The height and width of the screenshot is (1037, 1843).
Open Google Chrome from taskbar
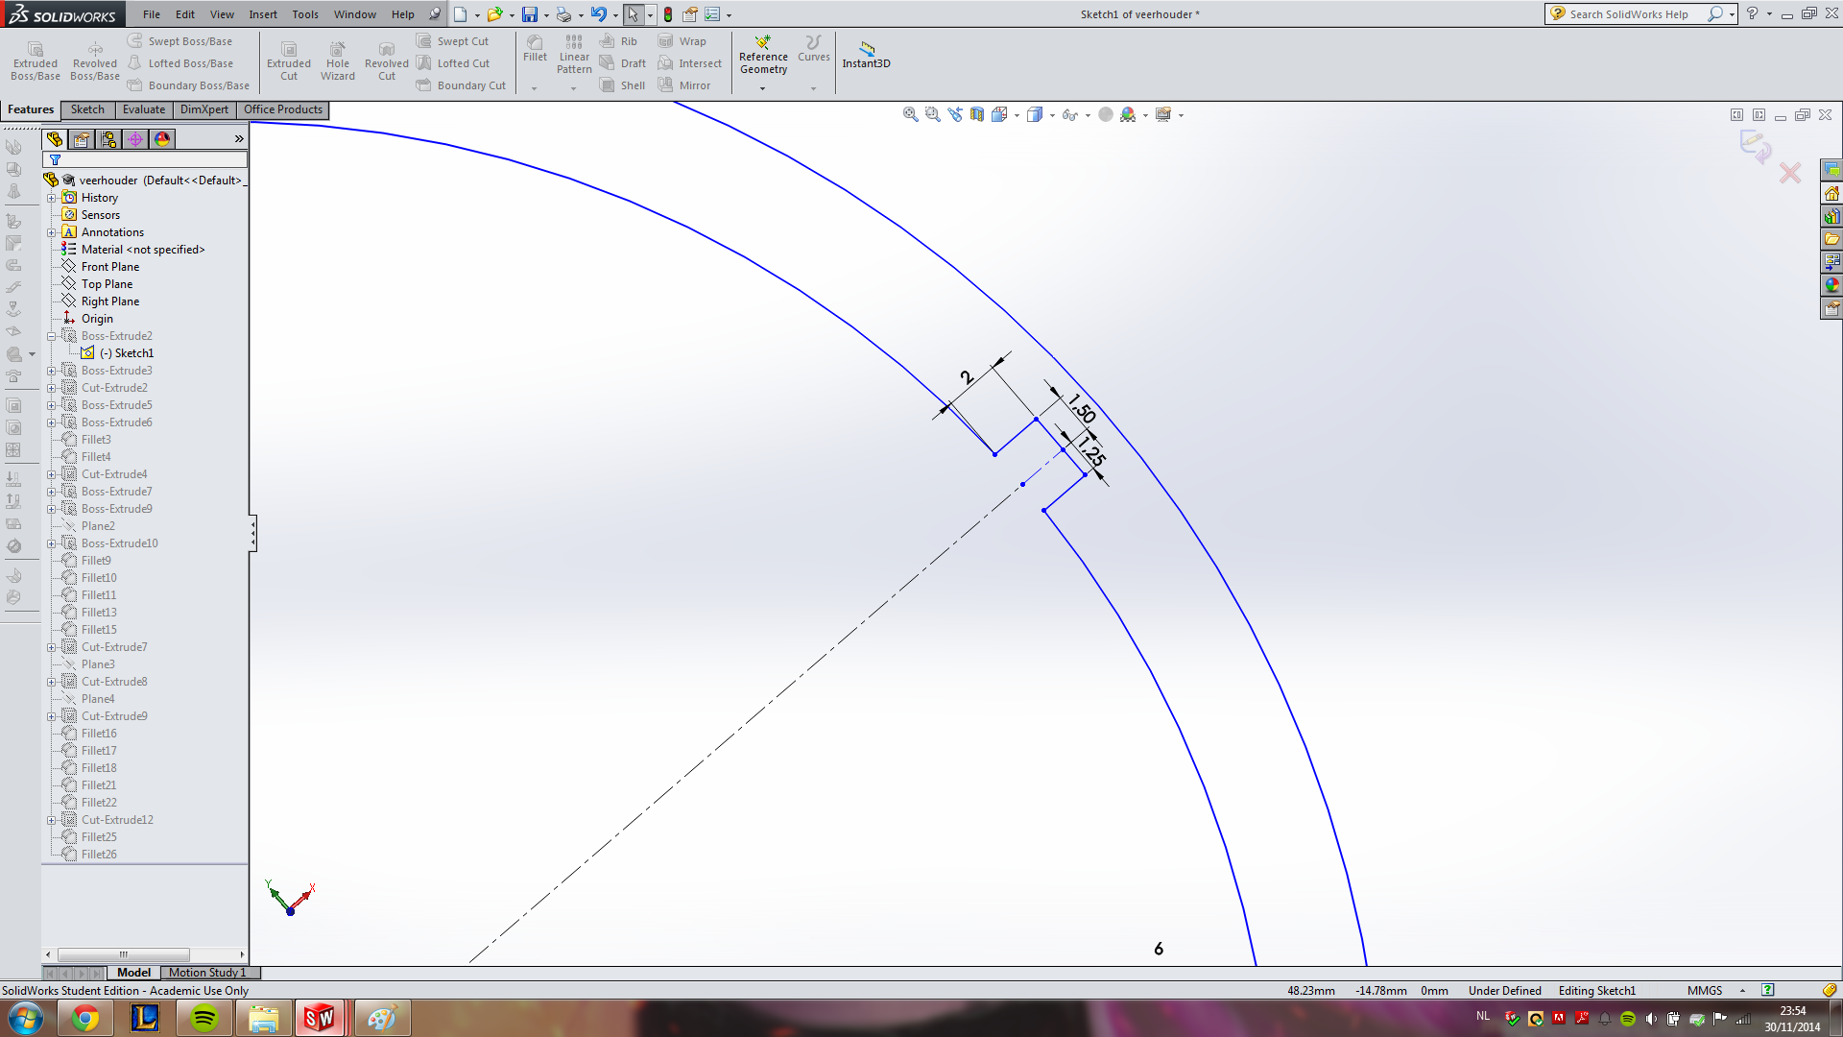pyautogui.click(x=85, y=1018)
